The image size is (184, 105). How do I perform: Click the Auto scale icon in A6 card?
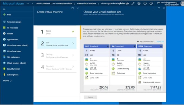click(113, 73)
